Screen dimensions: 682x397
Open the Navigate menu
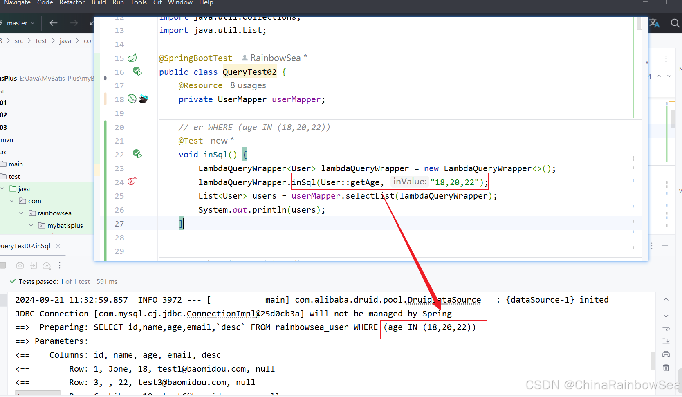click(17, 3)
